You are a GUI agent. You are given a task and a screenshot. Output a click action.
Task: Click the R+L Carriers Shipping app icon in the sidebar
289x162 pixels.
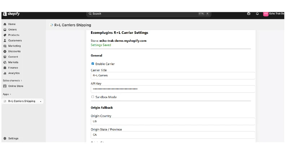[x=5, y=101]
